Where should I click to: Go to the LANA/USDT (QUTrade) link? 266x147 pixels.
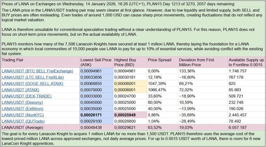tap(23, 121)
